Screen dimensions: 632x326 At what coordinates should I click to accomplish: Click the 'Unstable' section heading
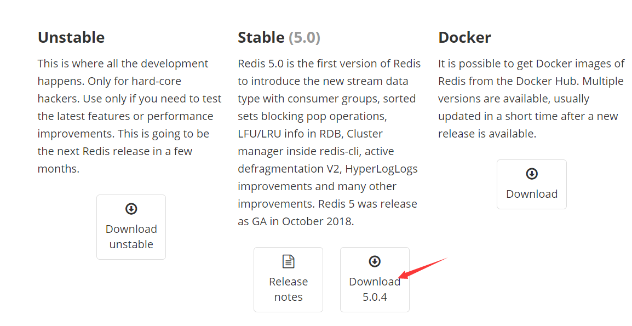[71, 37]
